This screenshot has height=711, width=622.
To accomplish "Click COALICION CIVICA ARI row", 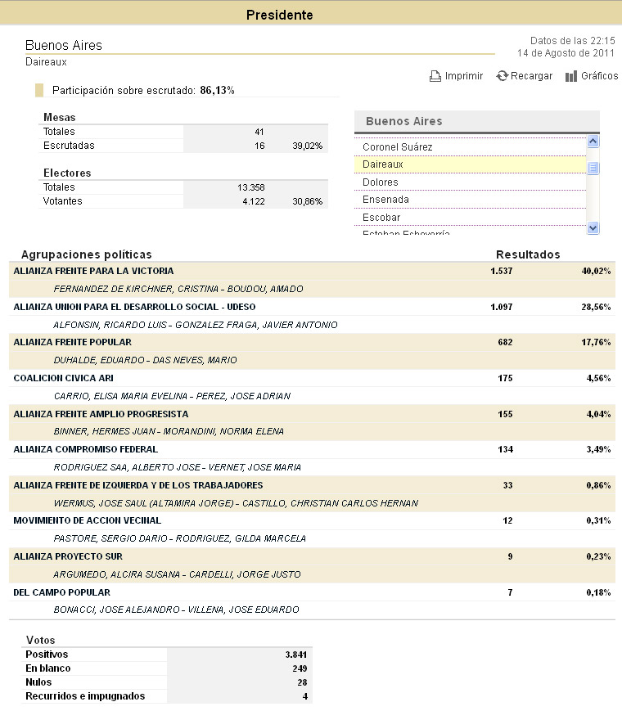I will (312, 378).
